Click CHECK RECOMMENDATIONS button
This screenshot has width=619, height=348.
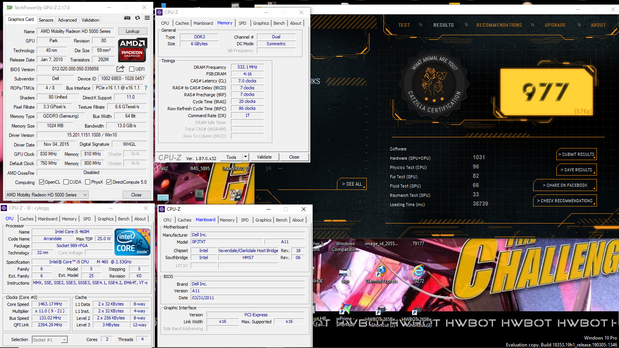click(x=565, y=201)
